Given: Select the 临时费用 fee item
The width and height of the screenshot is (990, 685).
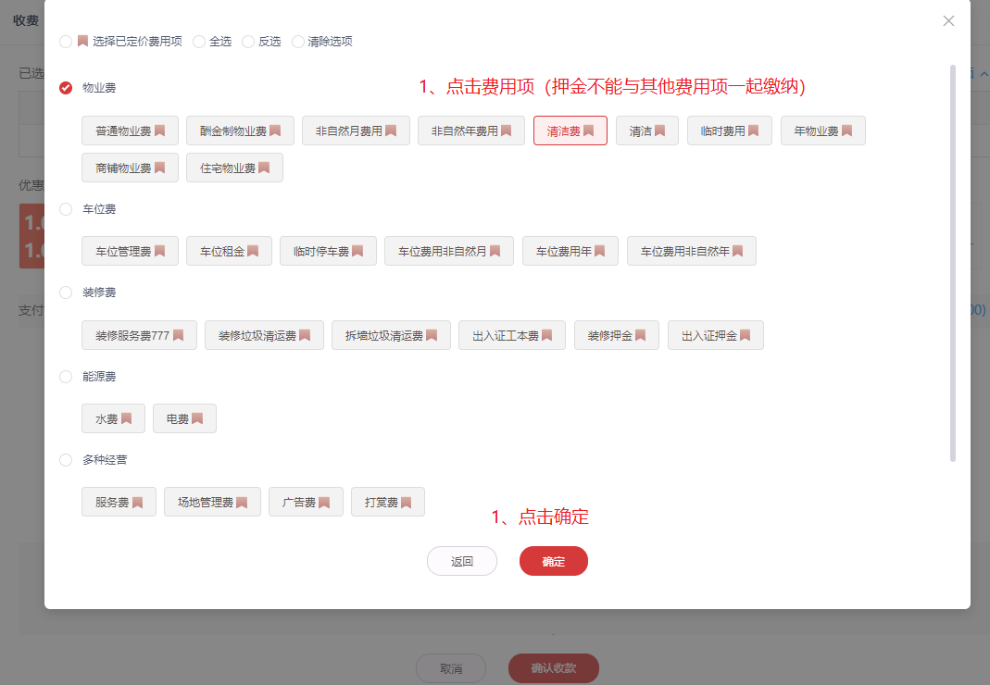Looking at the screenshot, I should (730, 131).
